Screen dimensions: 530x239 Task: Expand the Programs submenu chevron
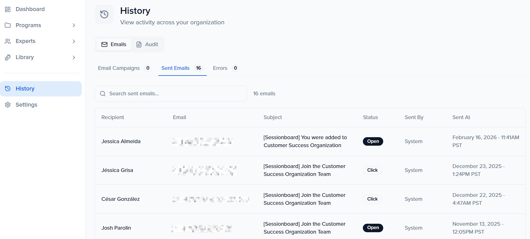[x=74, y=25]
